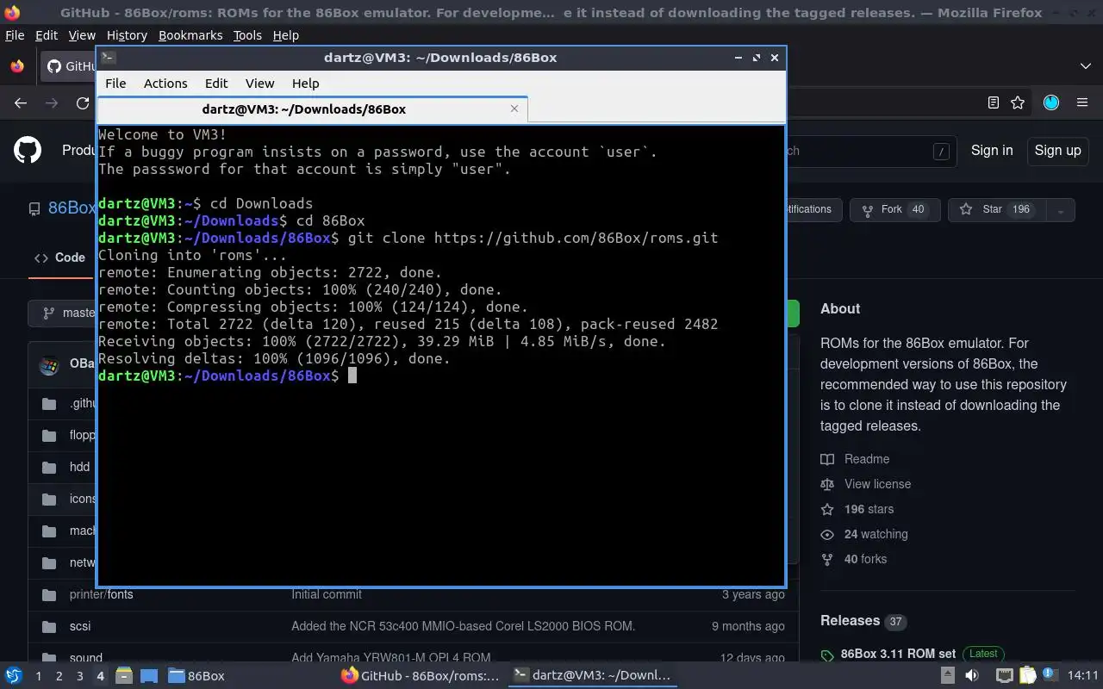Viewport: 1103px width, 689px height.
Task: Switch to workspace 2
Action: [x=59, y=676]
